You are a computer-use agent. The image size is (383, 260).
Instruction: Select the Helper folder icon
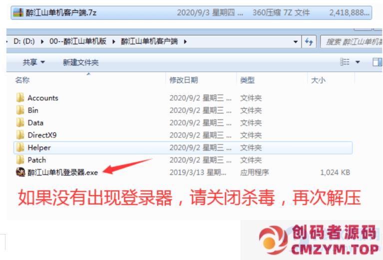[20, 147]
